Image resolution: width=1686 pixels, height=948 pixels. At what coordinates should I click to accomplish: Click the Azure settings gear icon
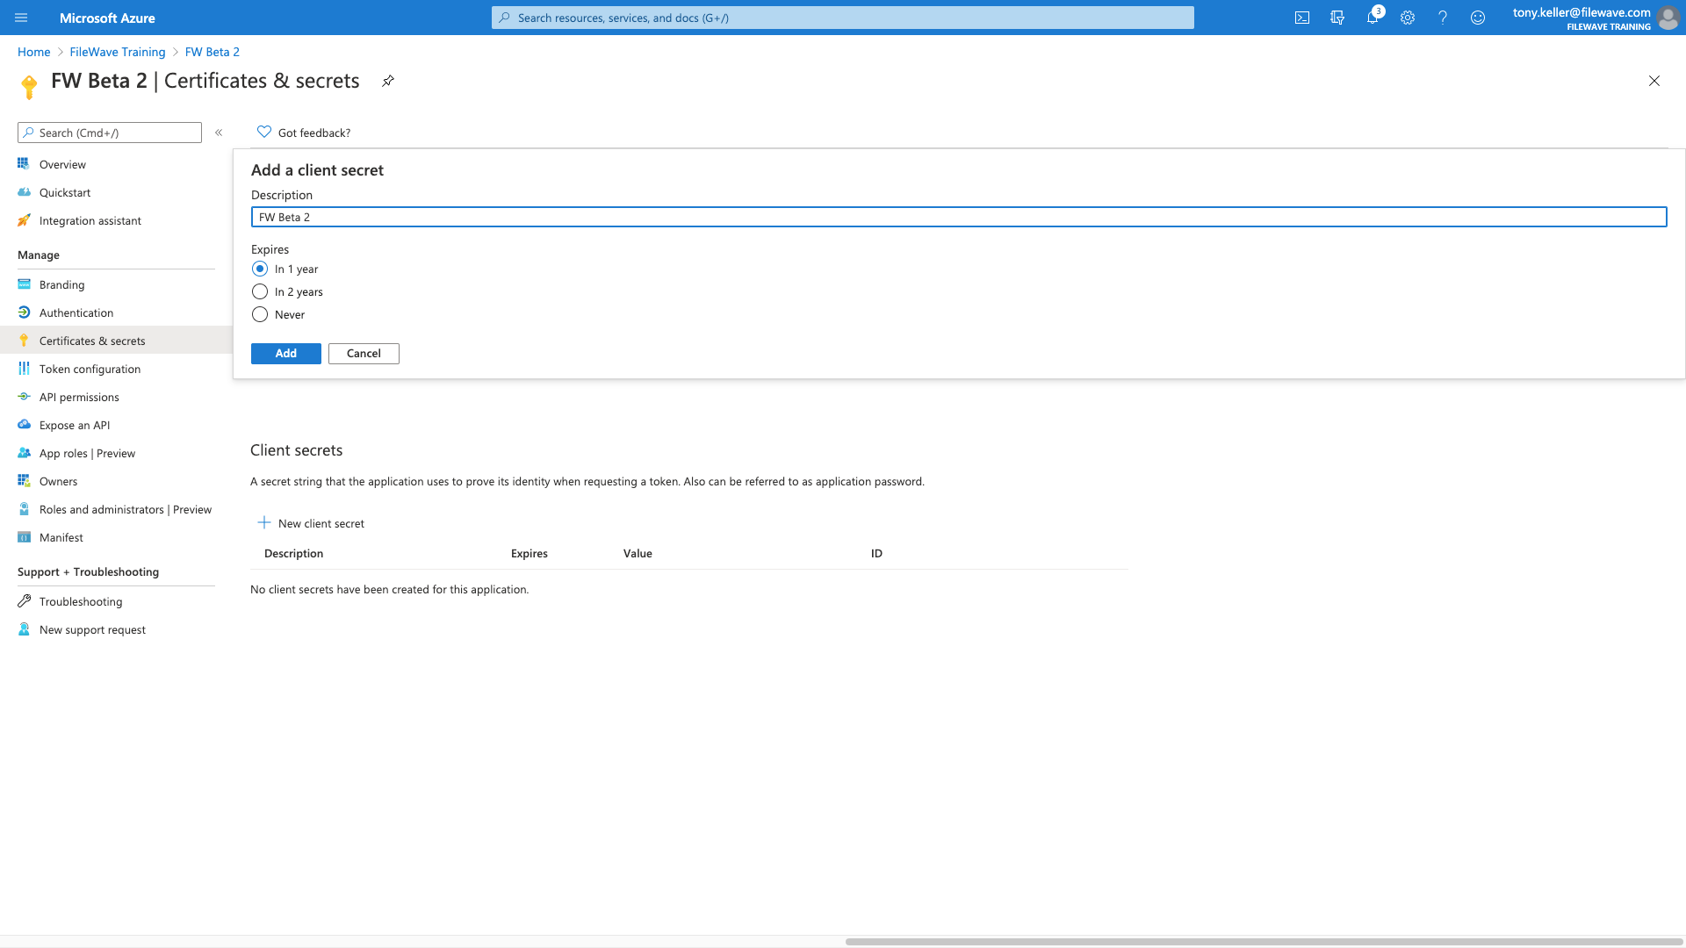coord(1407,18)
